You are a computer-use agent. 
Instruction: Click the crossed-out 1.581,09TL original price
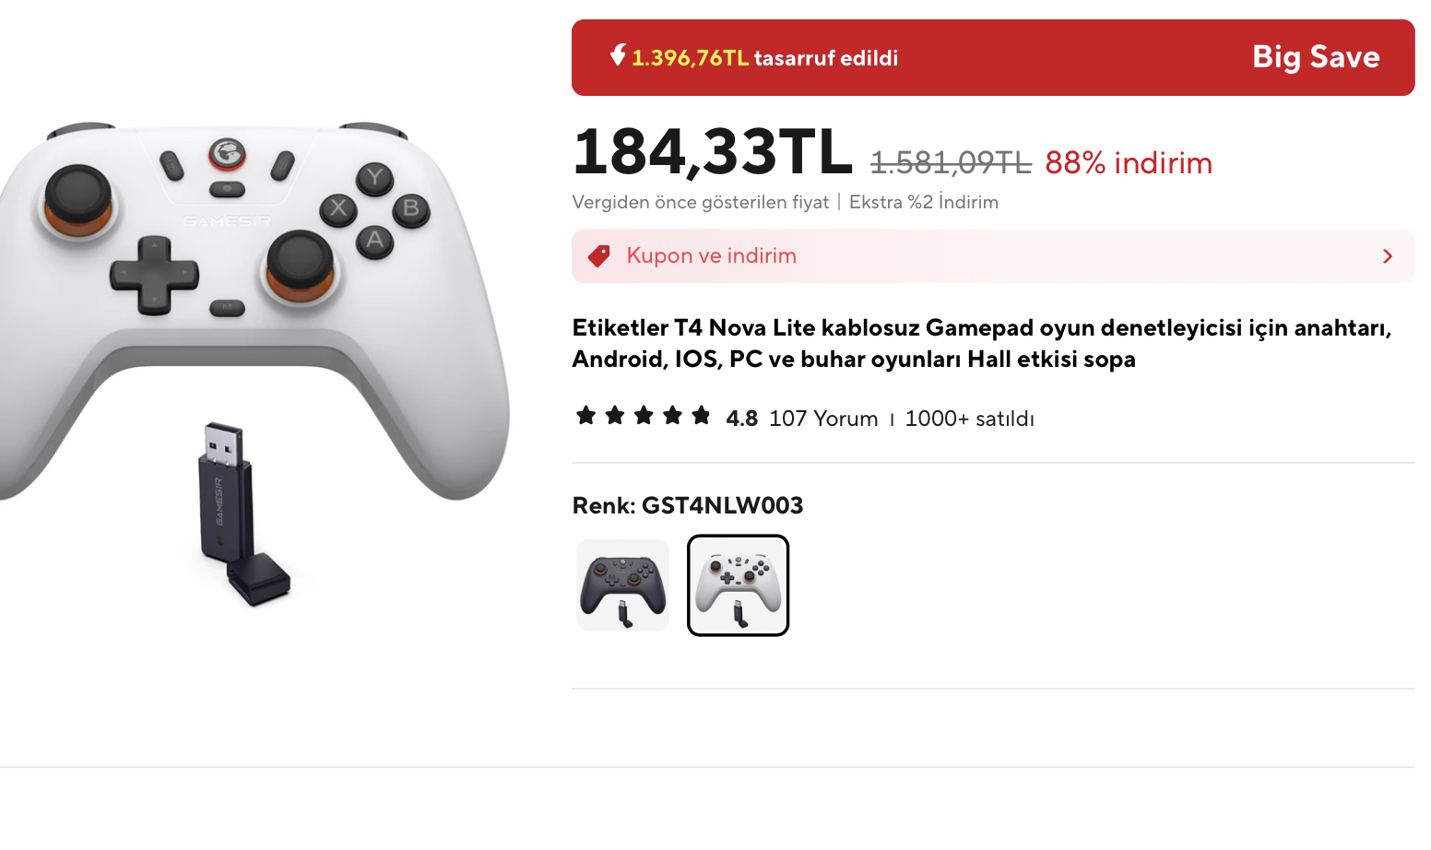point(951,163)
